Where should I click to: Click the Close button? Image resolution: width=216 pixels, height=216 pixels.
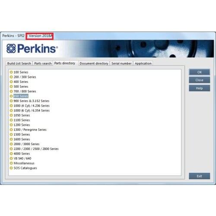click(200, 80)
